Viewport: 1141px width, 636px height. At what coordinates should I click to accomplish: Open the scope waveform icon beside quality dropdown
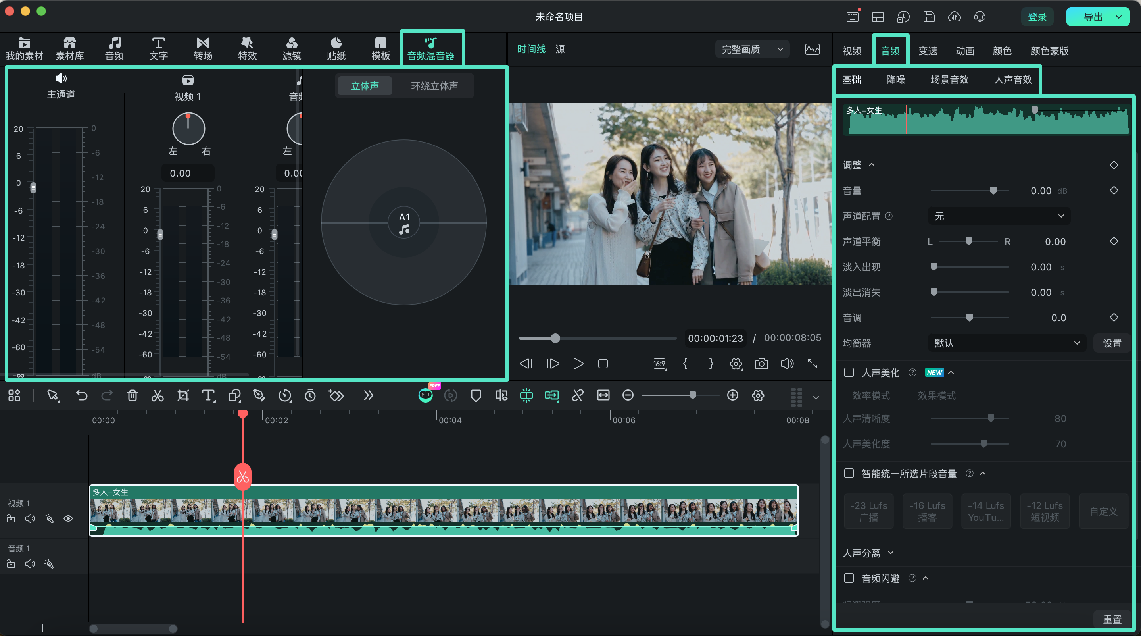(813, 49)
